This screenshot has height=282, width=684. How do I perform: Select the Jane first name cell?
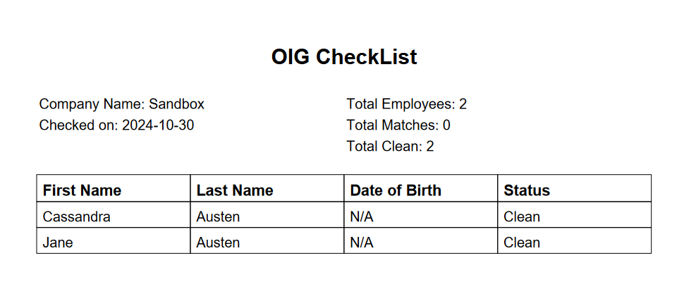coord(114,240)
